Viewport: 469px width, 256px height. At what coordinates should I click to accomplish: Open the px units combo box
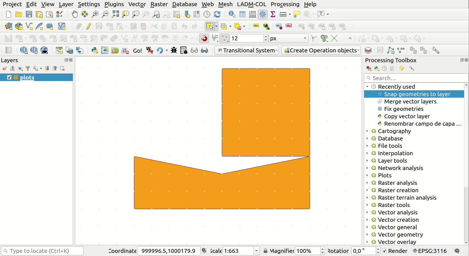click(288, 38)
